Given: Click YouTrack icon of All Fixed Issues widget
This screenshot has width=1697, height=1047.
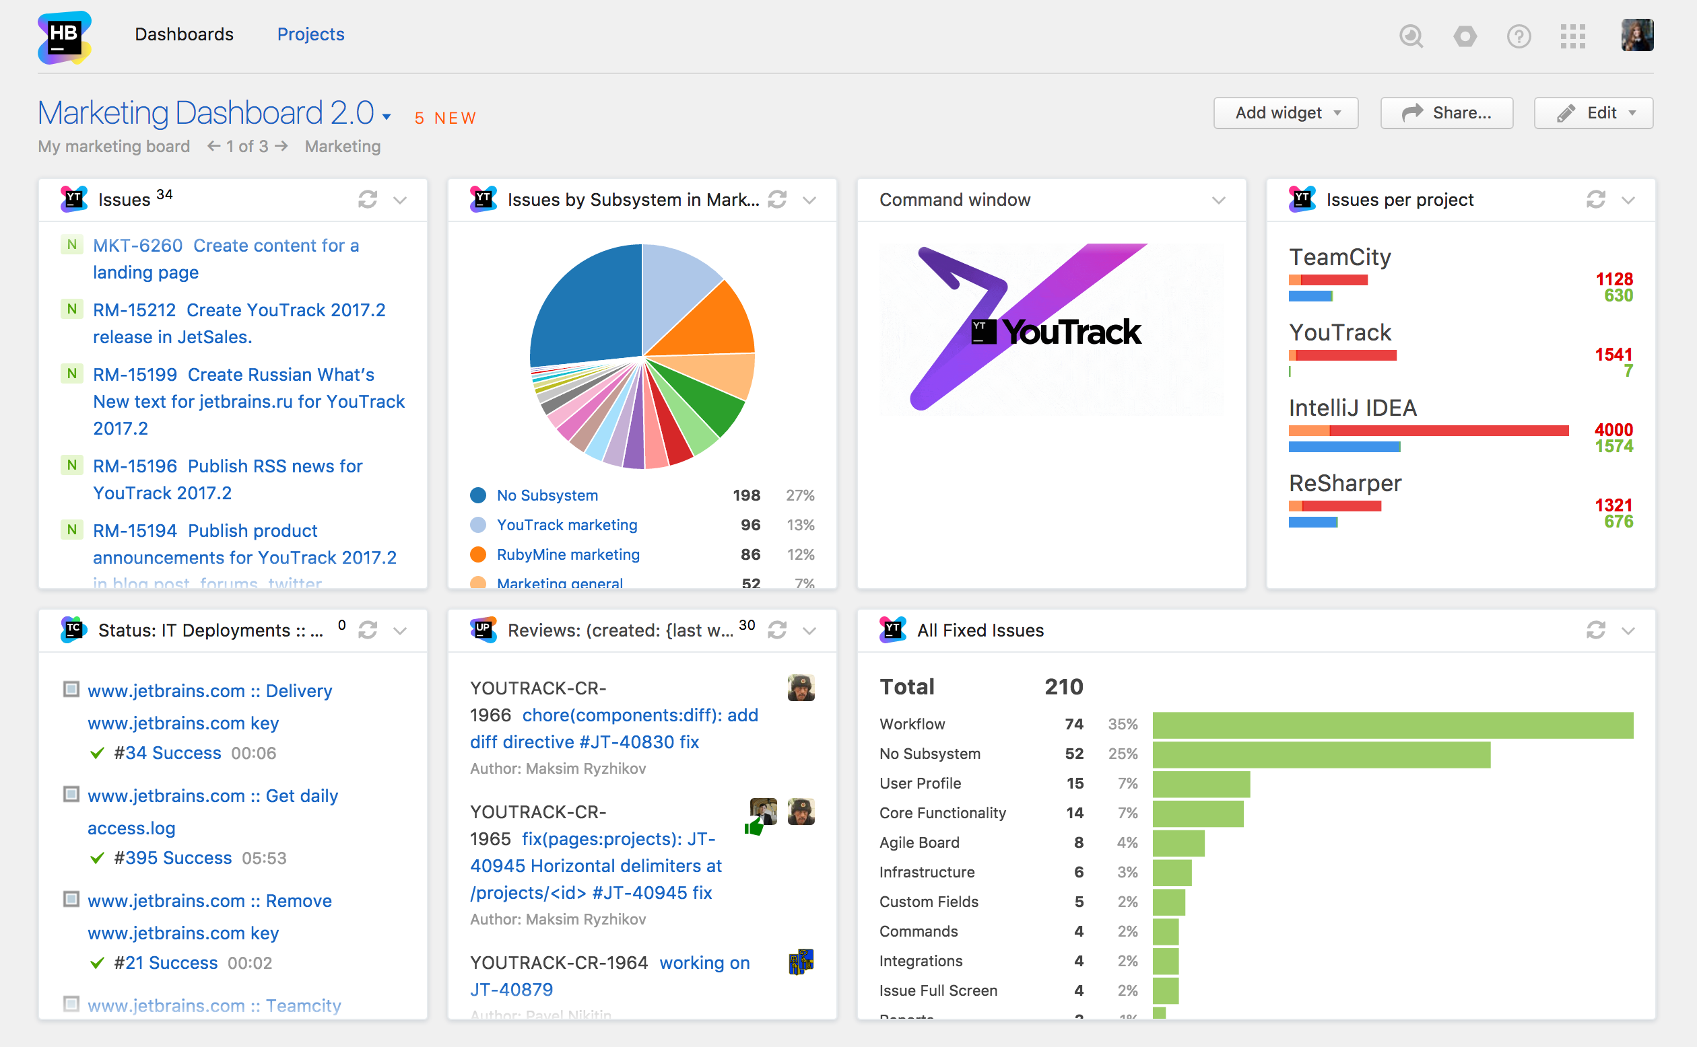Looking at the screenshot, I should click(892, 629).
